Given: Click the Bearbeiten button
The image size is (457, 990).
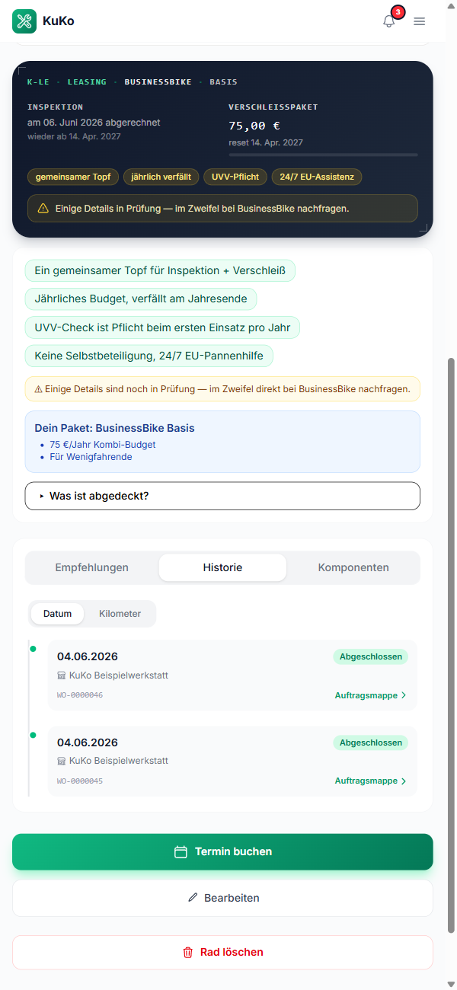Looking at the screenshot, I should point(222,898).
